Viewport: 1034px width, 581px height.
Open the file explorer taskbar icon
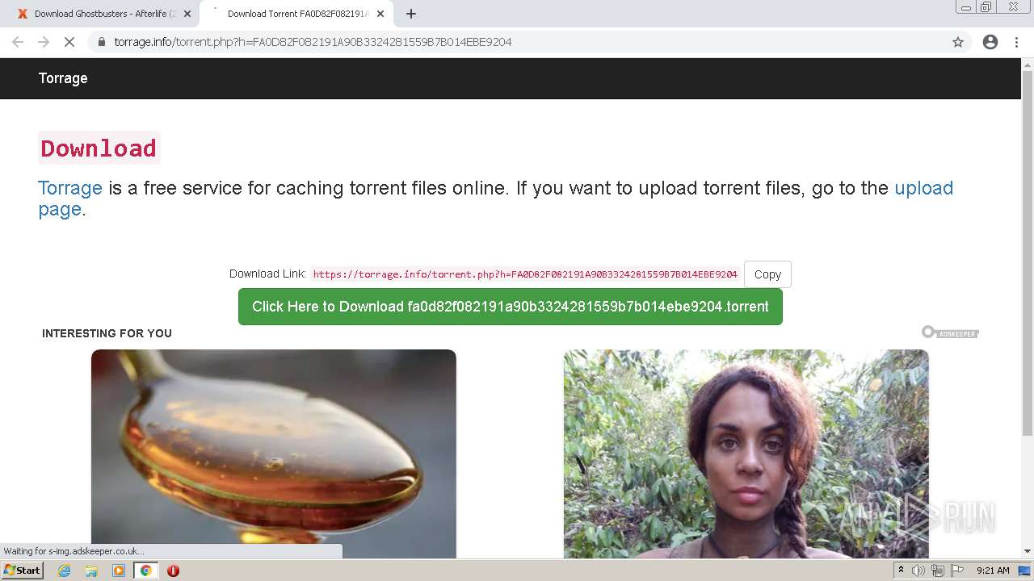tap(91, 571)
